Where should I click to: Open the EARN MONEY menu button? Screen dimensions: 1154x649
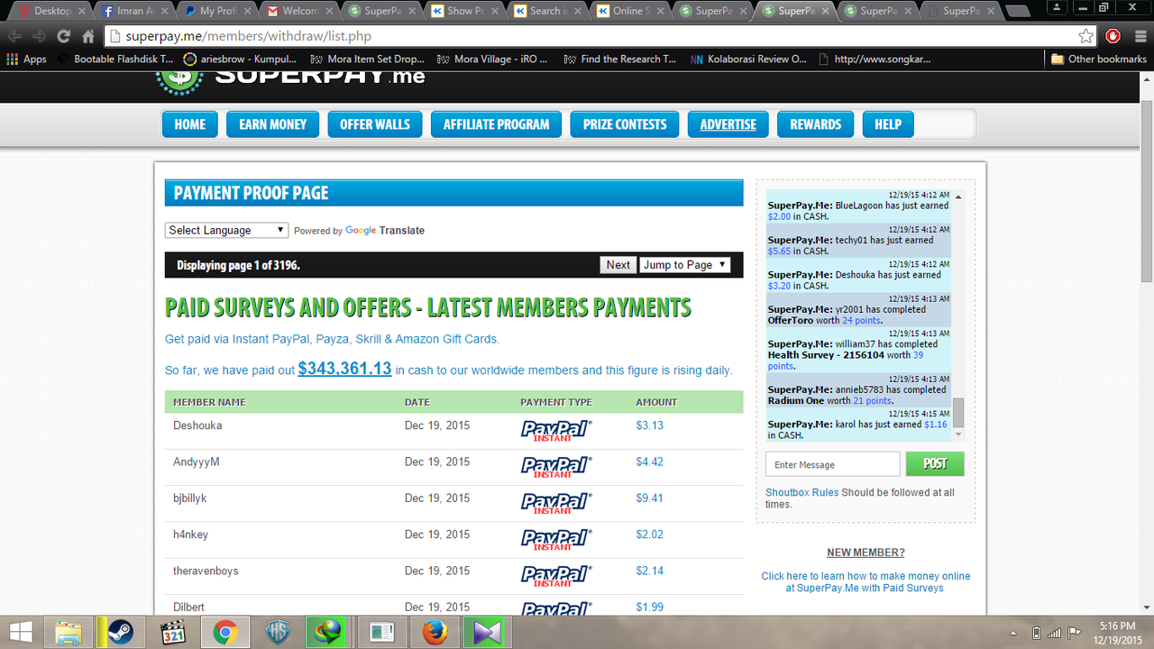pos(273,124)
